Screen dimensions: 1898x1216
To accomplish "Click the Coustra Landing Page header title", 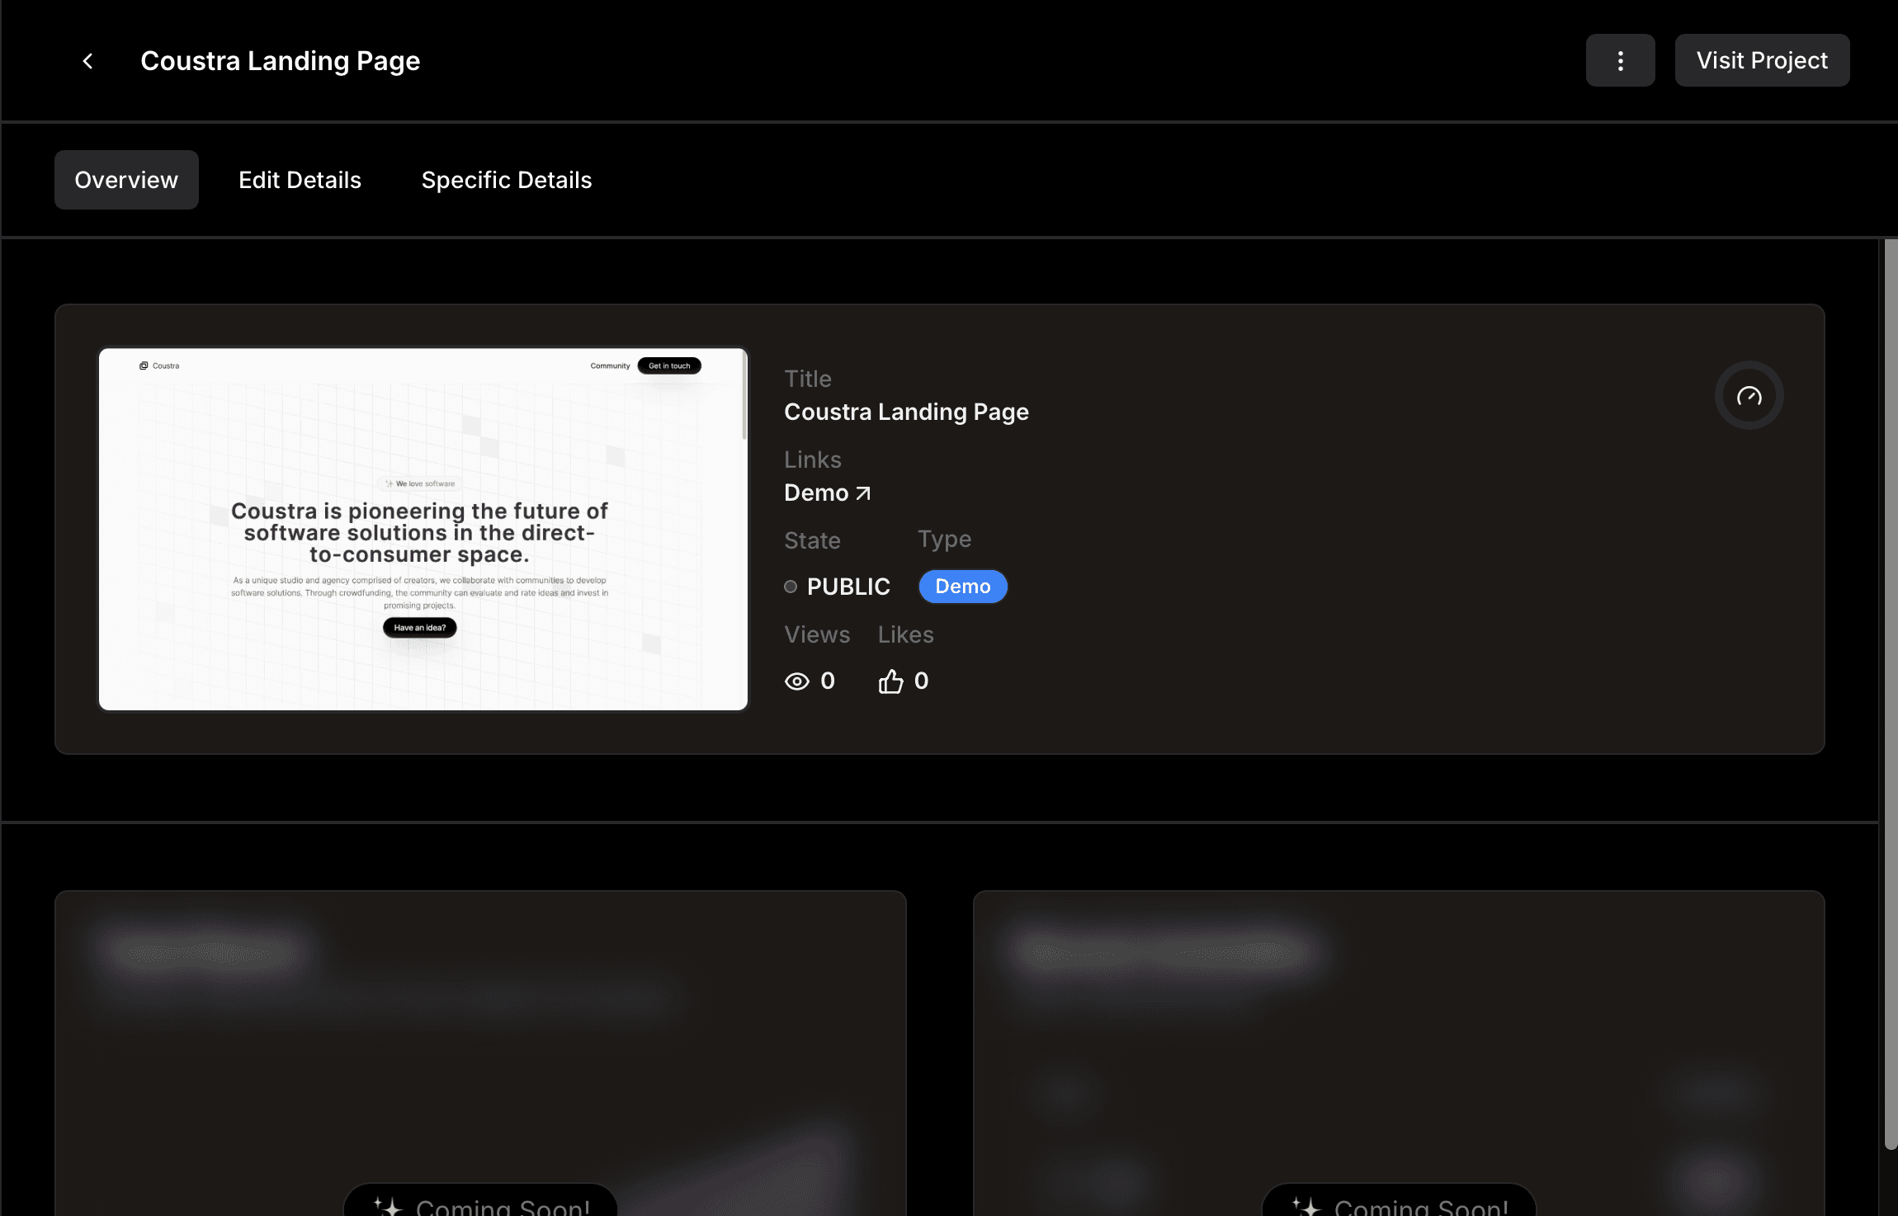I will click(x=281, y=60).
